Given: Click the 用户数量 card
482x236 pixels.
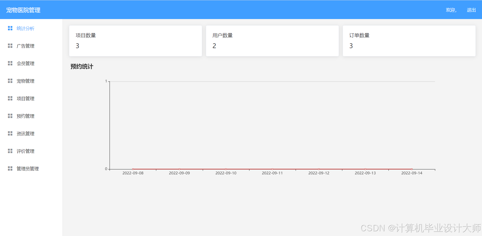Looking at the screenshot, I should pos(272,41).
